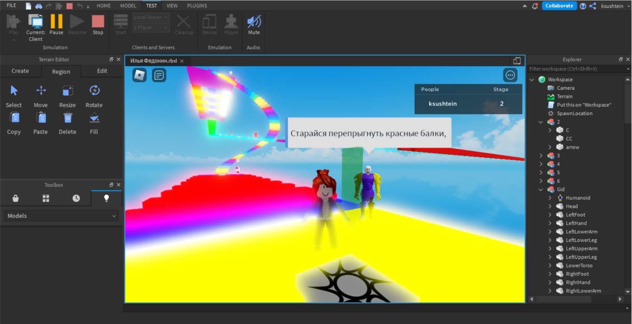Click ksushtein row in leaderboard

pos(468,104)
